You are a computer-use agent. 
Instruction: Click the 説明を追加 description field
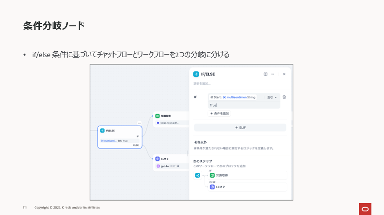[202, 84]
